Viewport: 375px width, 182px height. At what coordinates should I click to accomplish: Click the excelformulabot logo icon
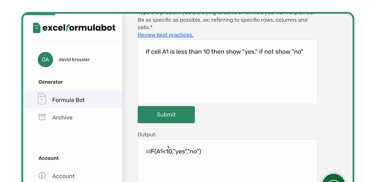pos(37,28)
